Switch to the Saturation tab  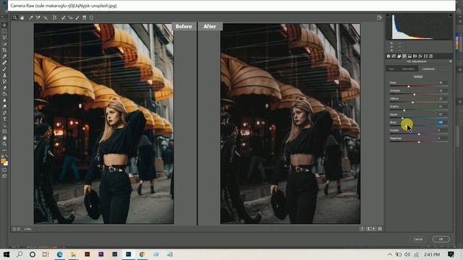408,69
